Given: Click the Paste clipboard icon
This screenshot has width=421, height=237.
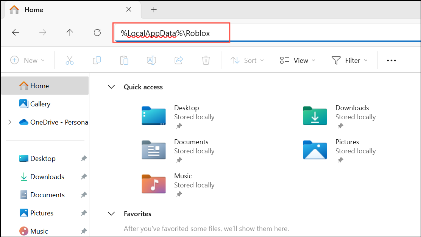Looking at the screenshot, I should [124, 60].
